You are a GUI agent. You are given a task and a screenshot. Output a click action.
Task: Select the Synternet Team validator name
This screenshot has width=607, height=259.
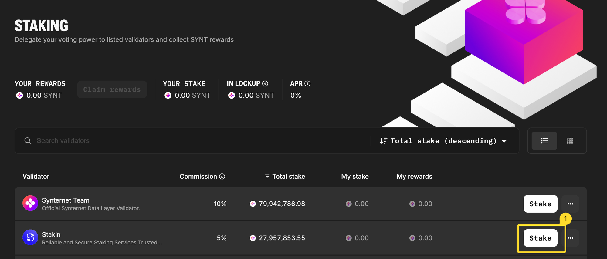coord(66,200)
